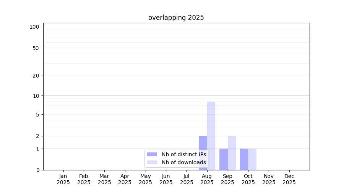Click the Sep 2025 downloads bar
Viewport: 344px width, 191px height.
232,153
